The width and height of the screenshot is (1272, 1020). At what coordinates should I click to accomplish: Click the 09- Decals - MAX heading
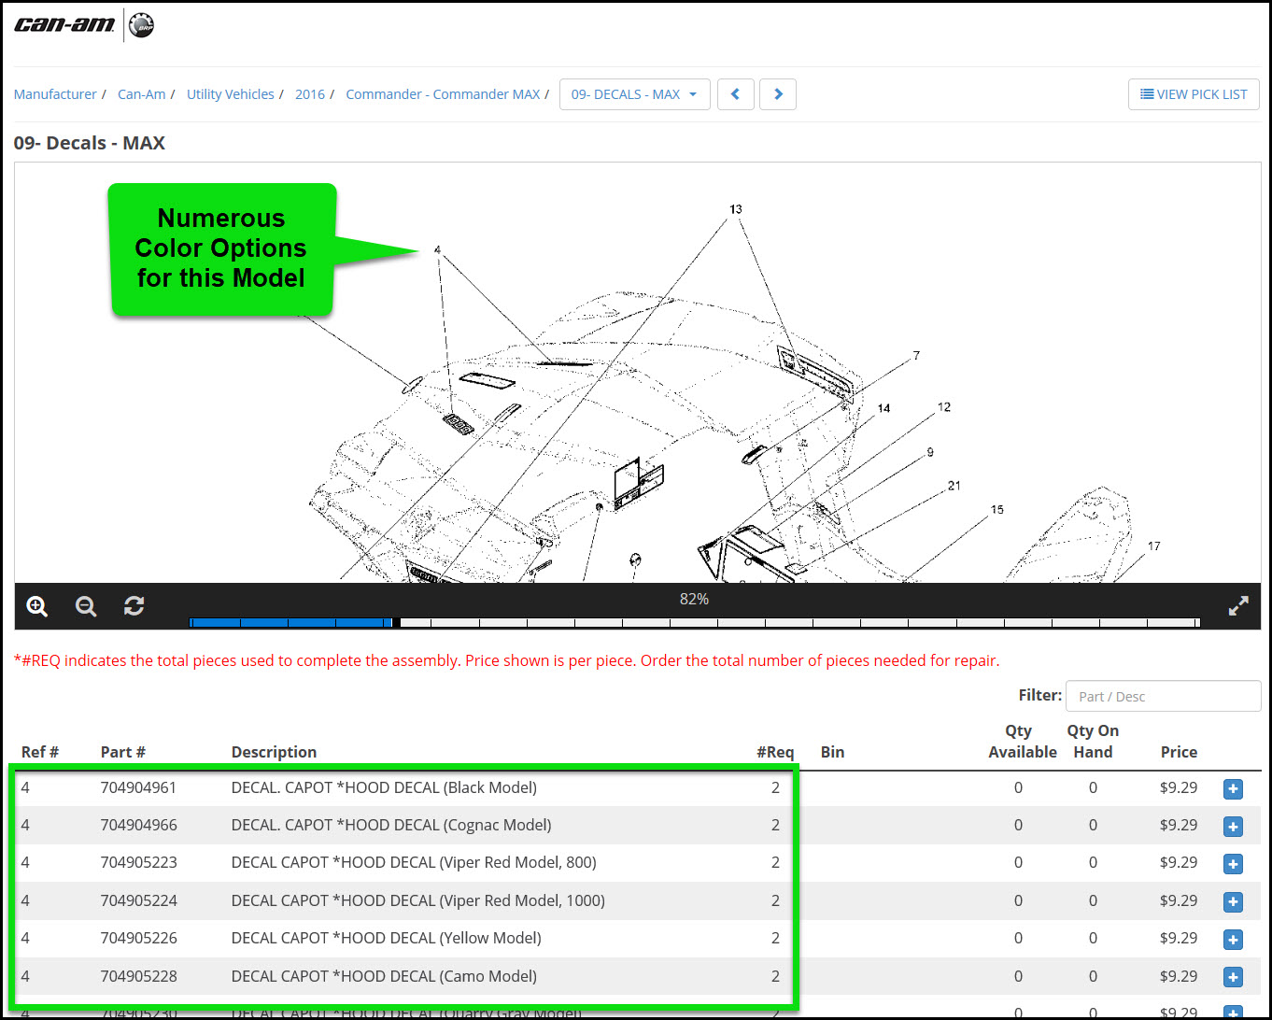pos(90,143)
